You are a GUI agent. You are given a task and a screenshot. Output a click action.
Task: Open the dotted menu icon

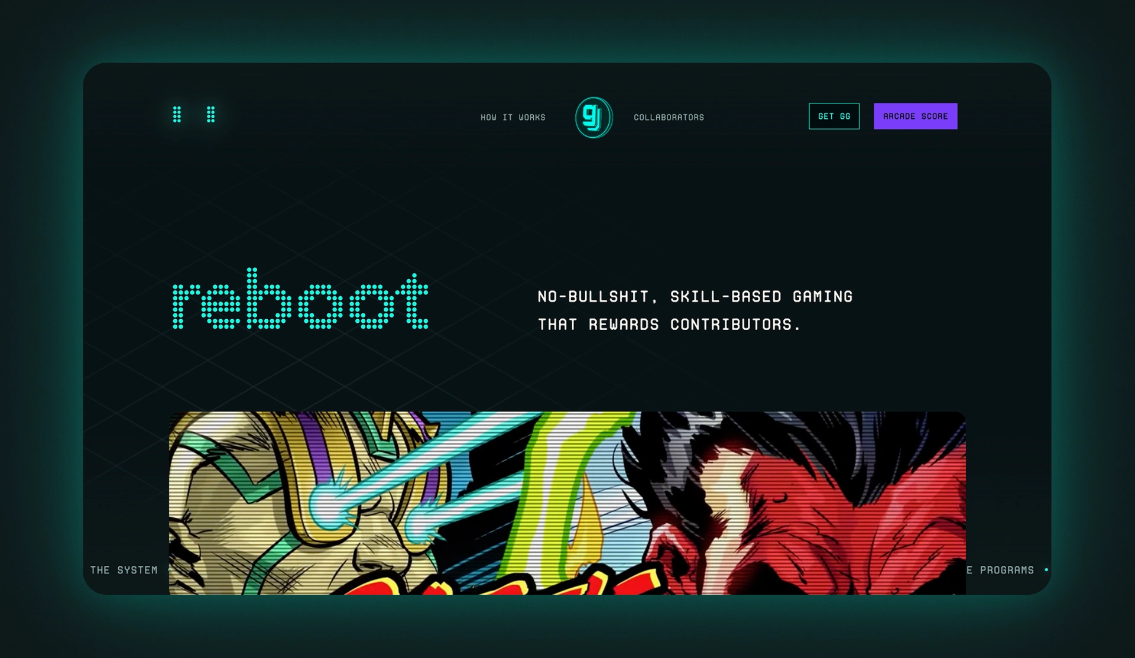(194, 115)
